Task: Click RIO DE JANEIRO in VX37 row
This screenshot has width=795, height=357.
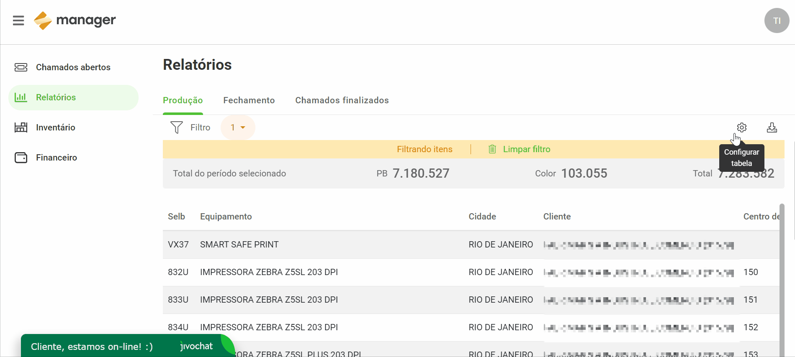Action: (501, 245)
